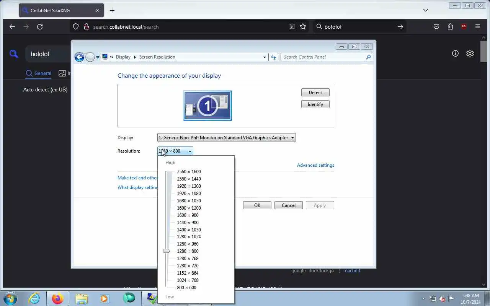Open the Action Center flag icon
490x306 pixels.
click(452, 299)
